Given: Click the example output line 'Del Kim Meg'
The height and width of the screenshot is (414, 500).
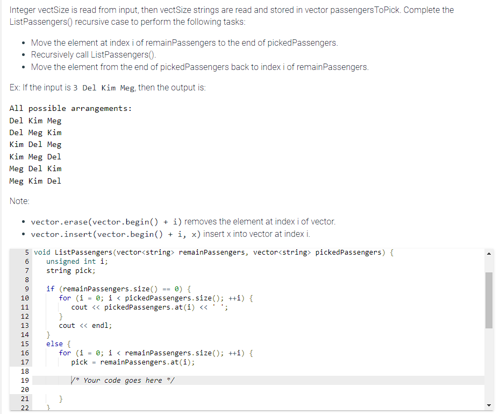Looking at the screenshot, I should click(x=35, y=120).
